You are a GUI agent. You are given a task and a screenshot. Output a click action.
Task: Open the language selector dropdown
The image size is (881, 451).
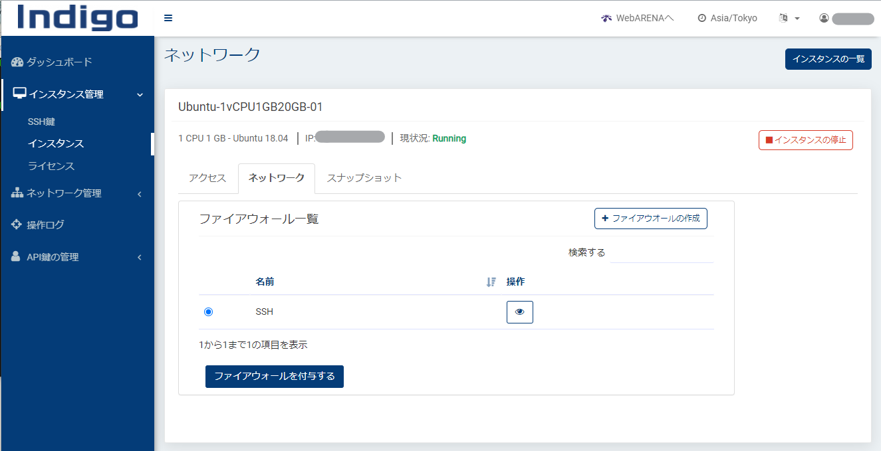pyautogui.click(x=789, y=19)
